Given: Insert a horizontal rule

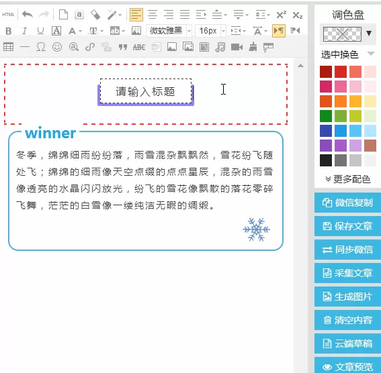Looking at the screenshot, I should click(25, 47).
